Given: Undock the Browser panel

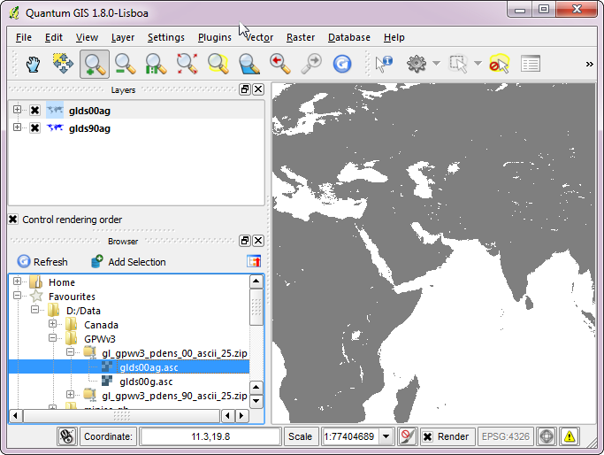Looking at the screenshot, I should [x=245, y=241].
